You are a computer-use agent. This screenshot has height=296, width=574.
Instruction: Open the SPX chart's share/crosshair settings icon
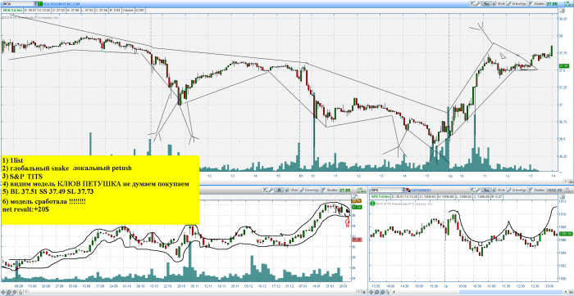(x=472, y=191)
